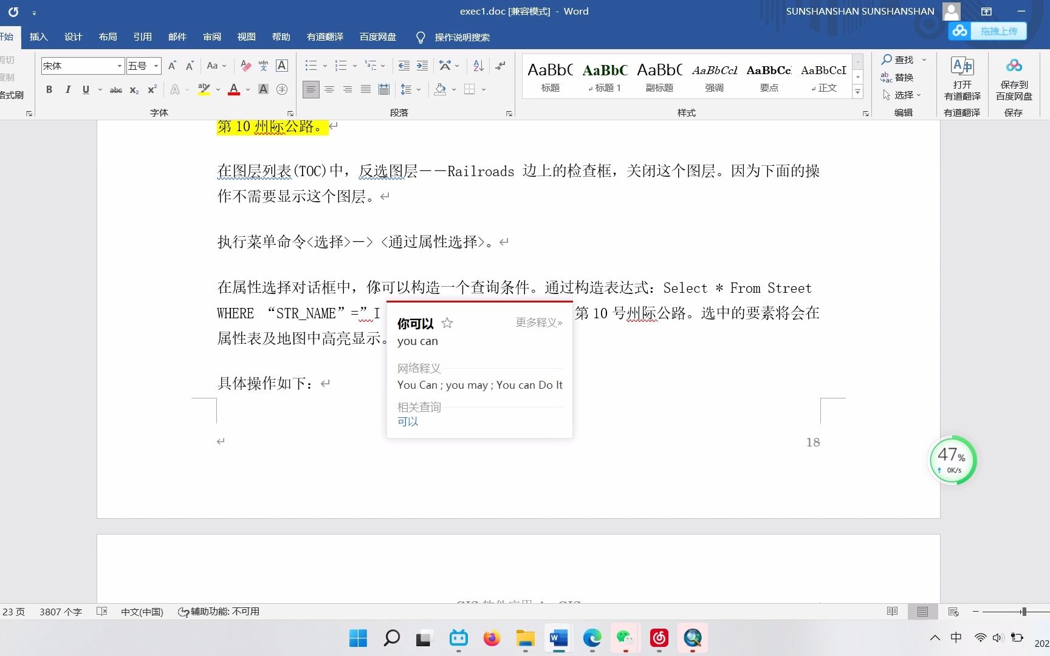
Task: Center align the paragraph
Action: 329,89
